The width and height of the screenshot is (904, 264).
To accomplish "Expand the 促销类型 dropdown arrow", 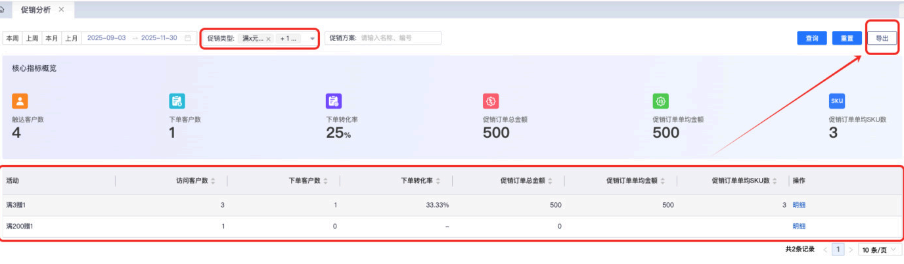I will [x=312, y=39].
